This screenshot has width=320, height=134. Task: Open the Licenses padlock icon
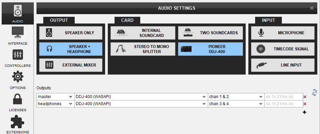tap(18, 99)
